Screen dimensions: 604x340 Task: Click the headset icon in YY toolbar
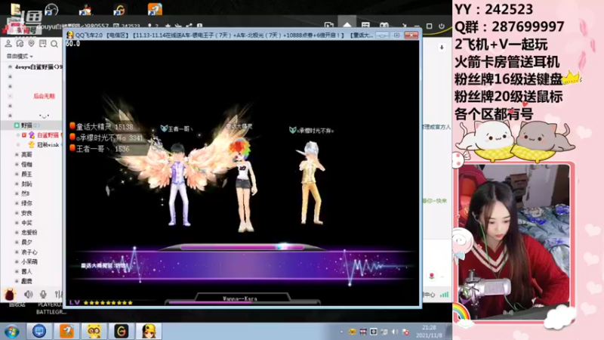[x=20, y=44]
